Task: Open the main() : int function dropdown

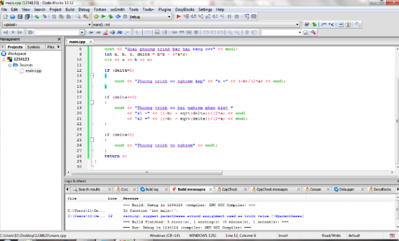Action: (x=297, y=25)
